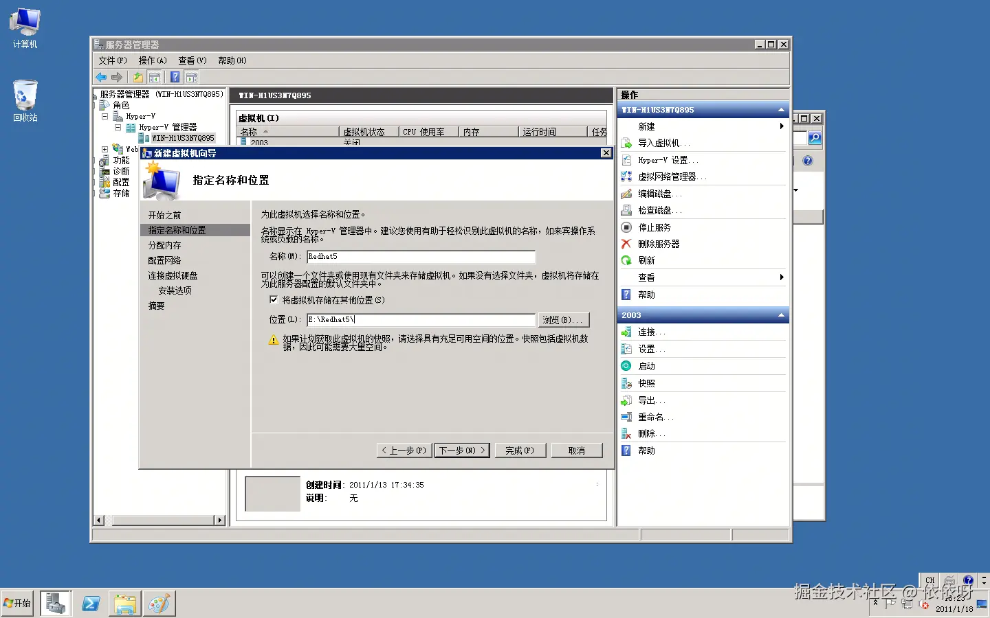Go to 摘要 wizard step
Image resolution: width=990 pixels, height=618 pixels.
coord(157,306)
